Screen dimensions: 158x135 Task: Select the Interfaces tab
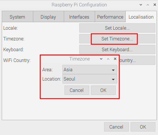79,17
